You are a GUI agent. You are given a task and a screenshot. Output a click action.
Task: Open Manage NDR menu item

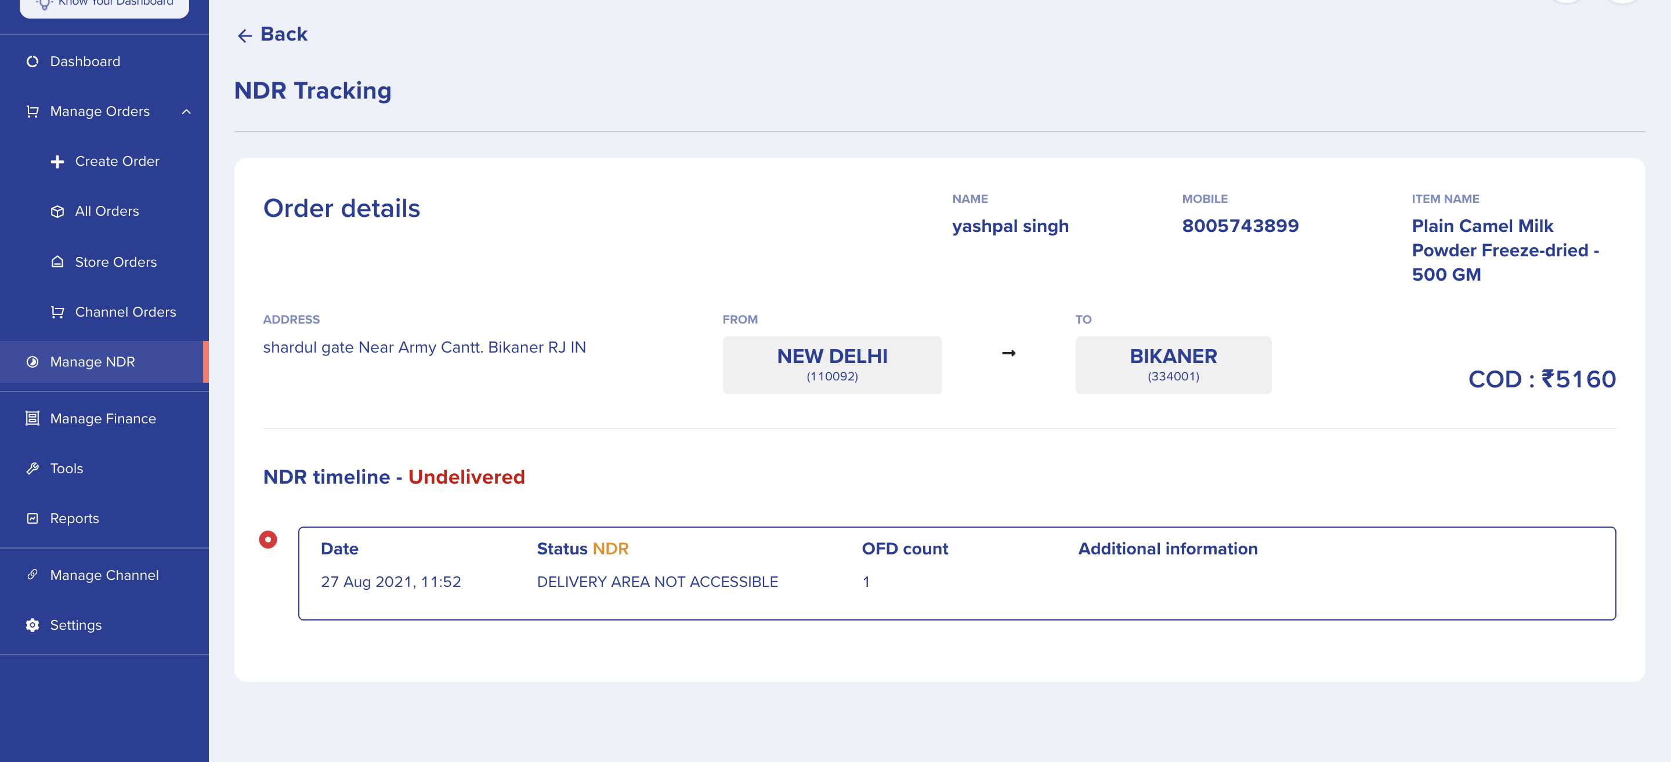click(92, 362)
